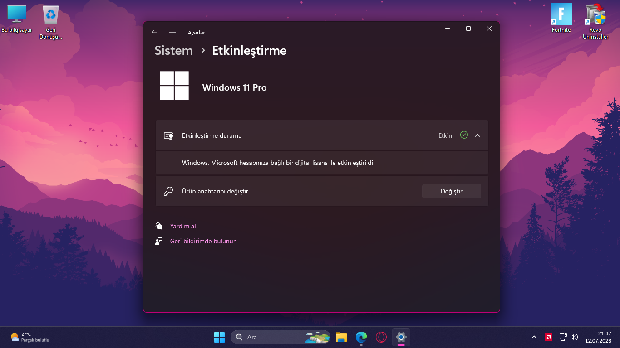Close the Ayarlar window
The image size is (620, 348).
[x=489, y=29]
